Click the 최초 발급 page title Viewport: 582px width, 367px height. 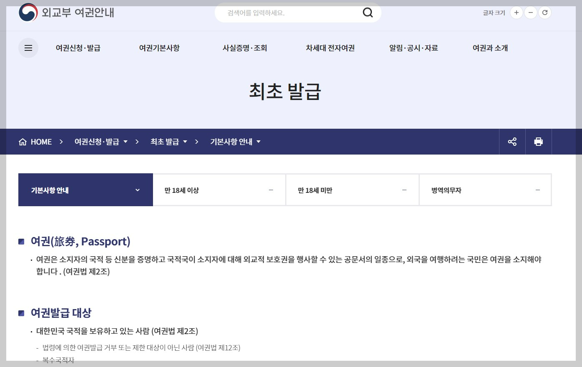click(285, 91)
